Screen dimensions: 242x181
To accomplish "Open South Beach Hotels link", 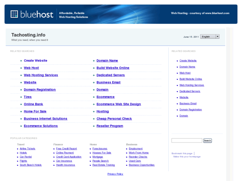I will coord(31,165).
